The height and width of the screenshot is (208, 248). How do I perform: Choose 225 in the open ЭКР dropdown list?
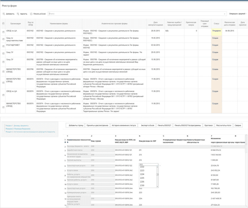[x=142, y=178]
